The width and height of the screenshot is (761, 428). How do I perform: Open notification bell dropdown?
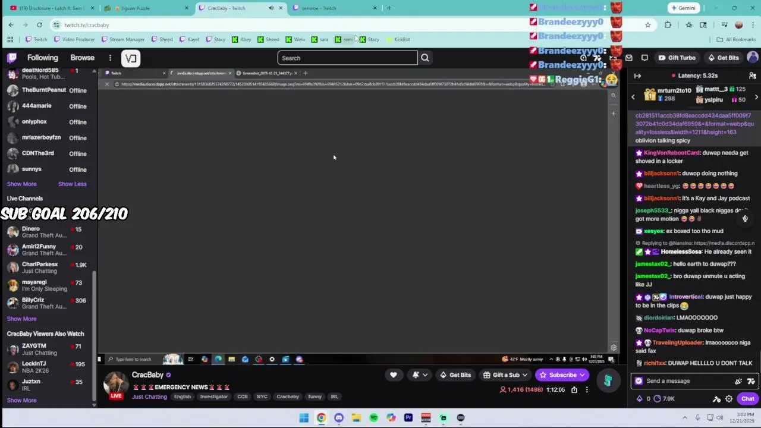(419, 375)
